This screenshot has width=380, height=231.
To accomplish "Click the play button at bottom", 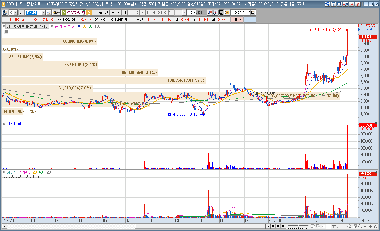I will click(x=268, y=226).
